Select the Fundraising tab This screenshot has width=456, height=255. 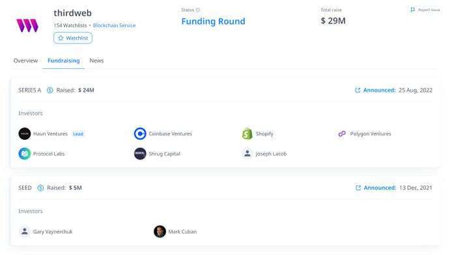64,60
